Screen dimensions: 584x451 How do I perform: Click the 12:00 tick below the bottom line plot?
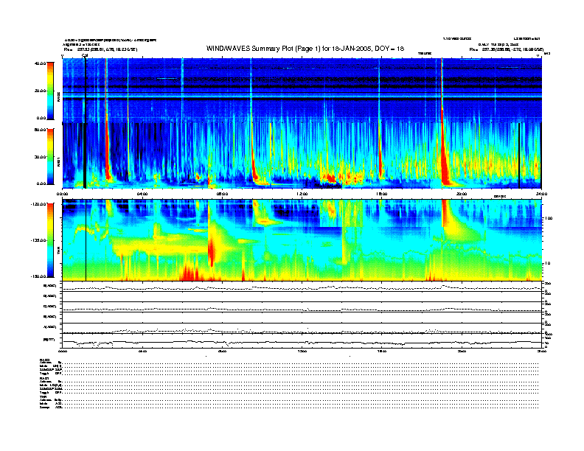pos(302,351)
